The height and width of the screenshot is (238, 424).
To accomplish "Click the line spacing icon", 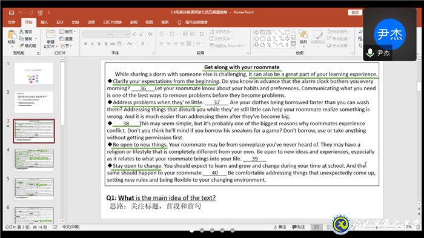I will coord(202,34).
